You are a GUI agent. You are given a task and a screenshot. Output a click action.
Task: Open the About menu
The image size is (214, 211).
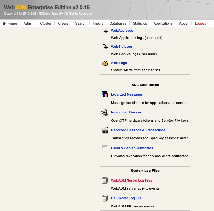coord(183,23)
